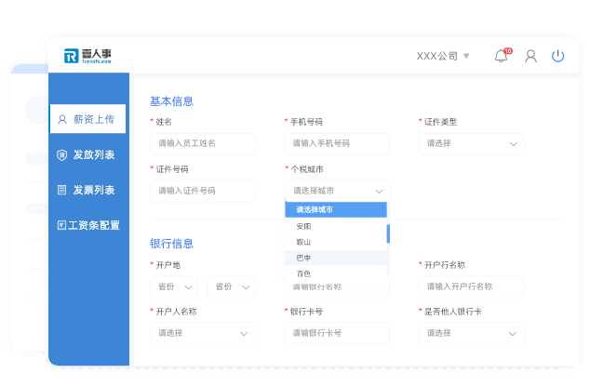Open the user profile icon
Image resolution: width=590 pixels, height=386 pixels.
pyautogui.click(x=531, y=56)
